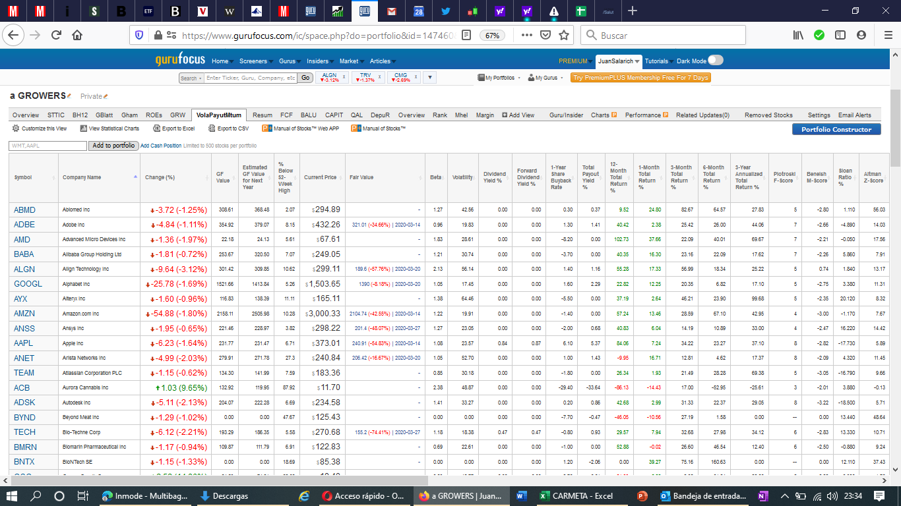Click Add Cash Position link

pyautogui.click(x=161, y=146)
